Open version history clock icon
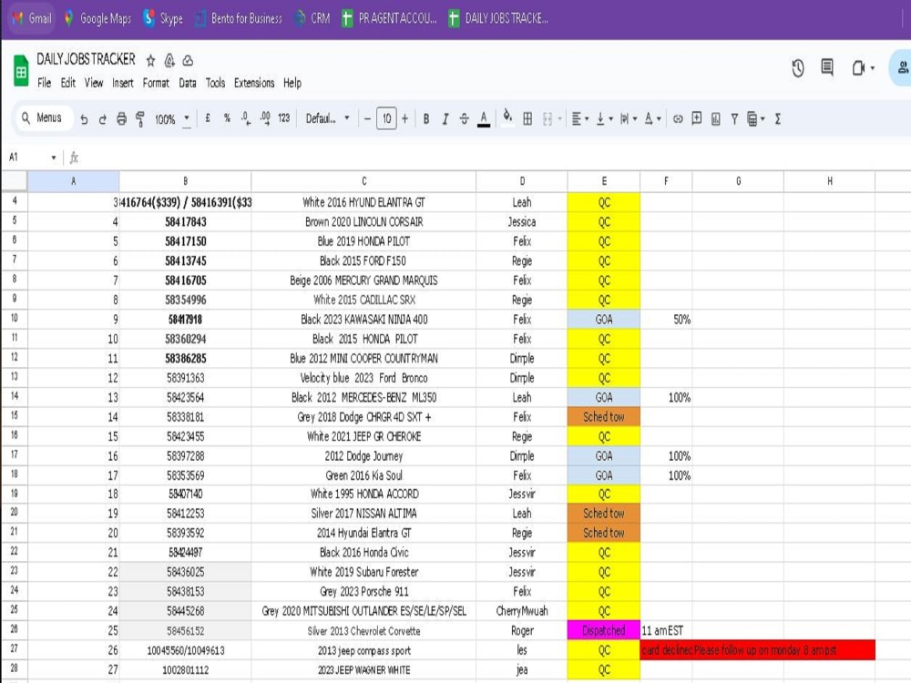The height and width of the screenshot is (683, 911). (x=798, y=68)
